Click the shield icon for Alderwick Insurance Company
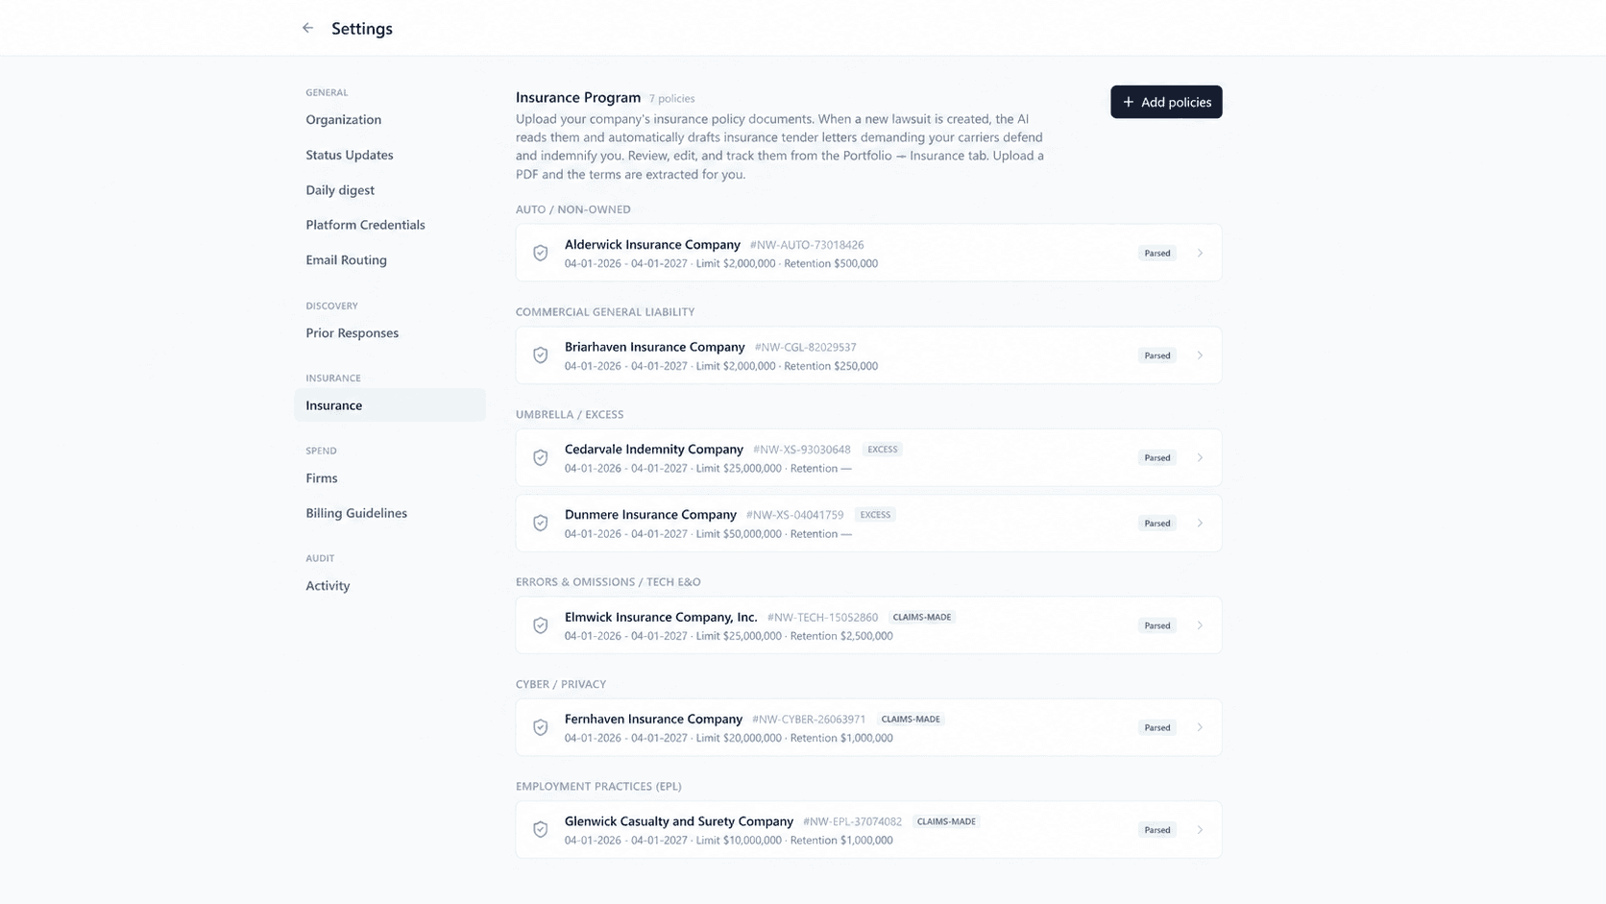This screenshot has width=1606, height=904. click(x=541, y=253)
